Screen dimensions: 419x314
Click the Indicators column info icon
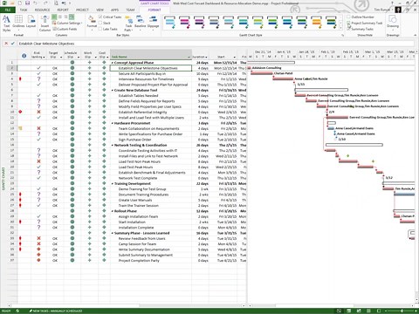pyautogui.click(x=24, y=56)
